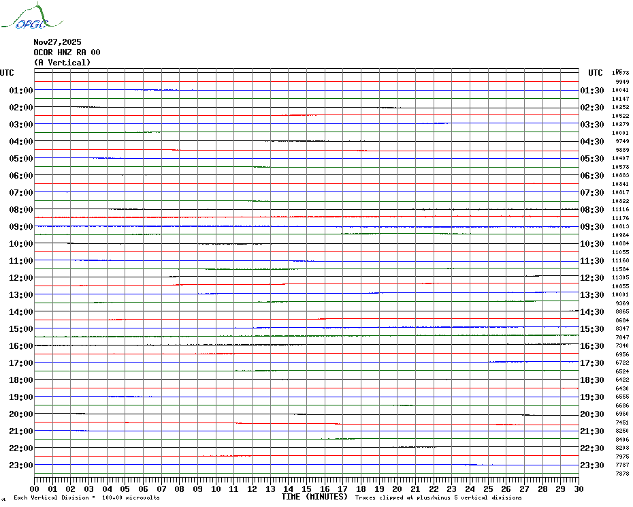Click the DC offset value 8347
Viewport: 633px width, 507px height.
[622, 328]
